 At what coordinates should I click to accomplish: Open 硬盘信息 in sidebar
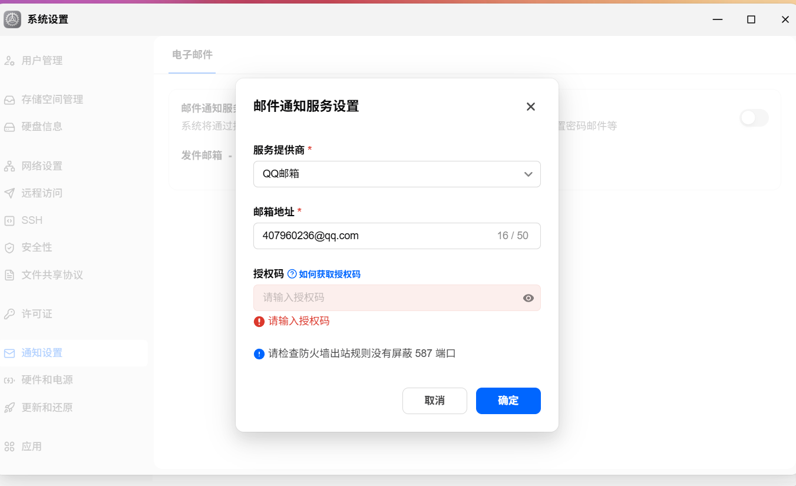click(x=74, y=127)
